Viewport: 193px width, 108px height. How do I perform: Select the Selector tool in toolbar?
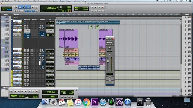click(24, 7)
